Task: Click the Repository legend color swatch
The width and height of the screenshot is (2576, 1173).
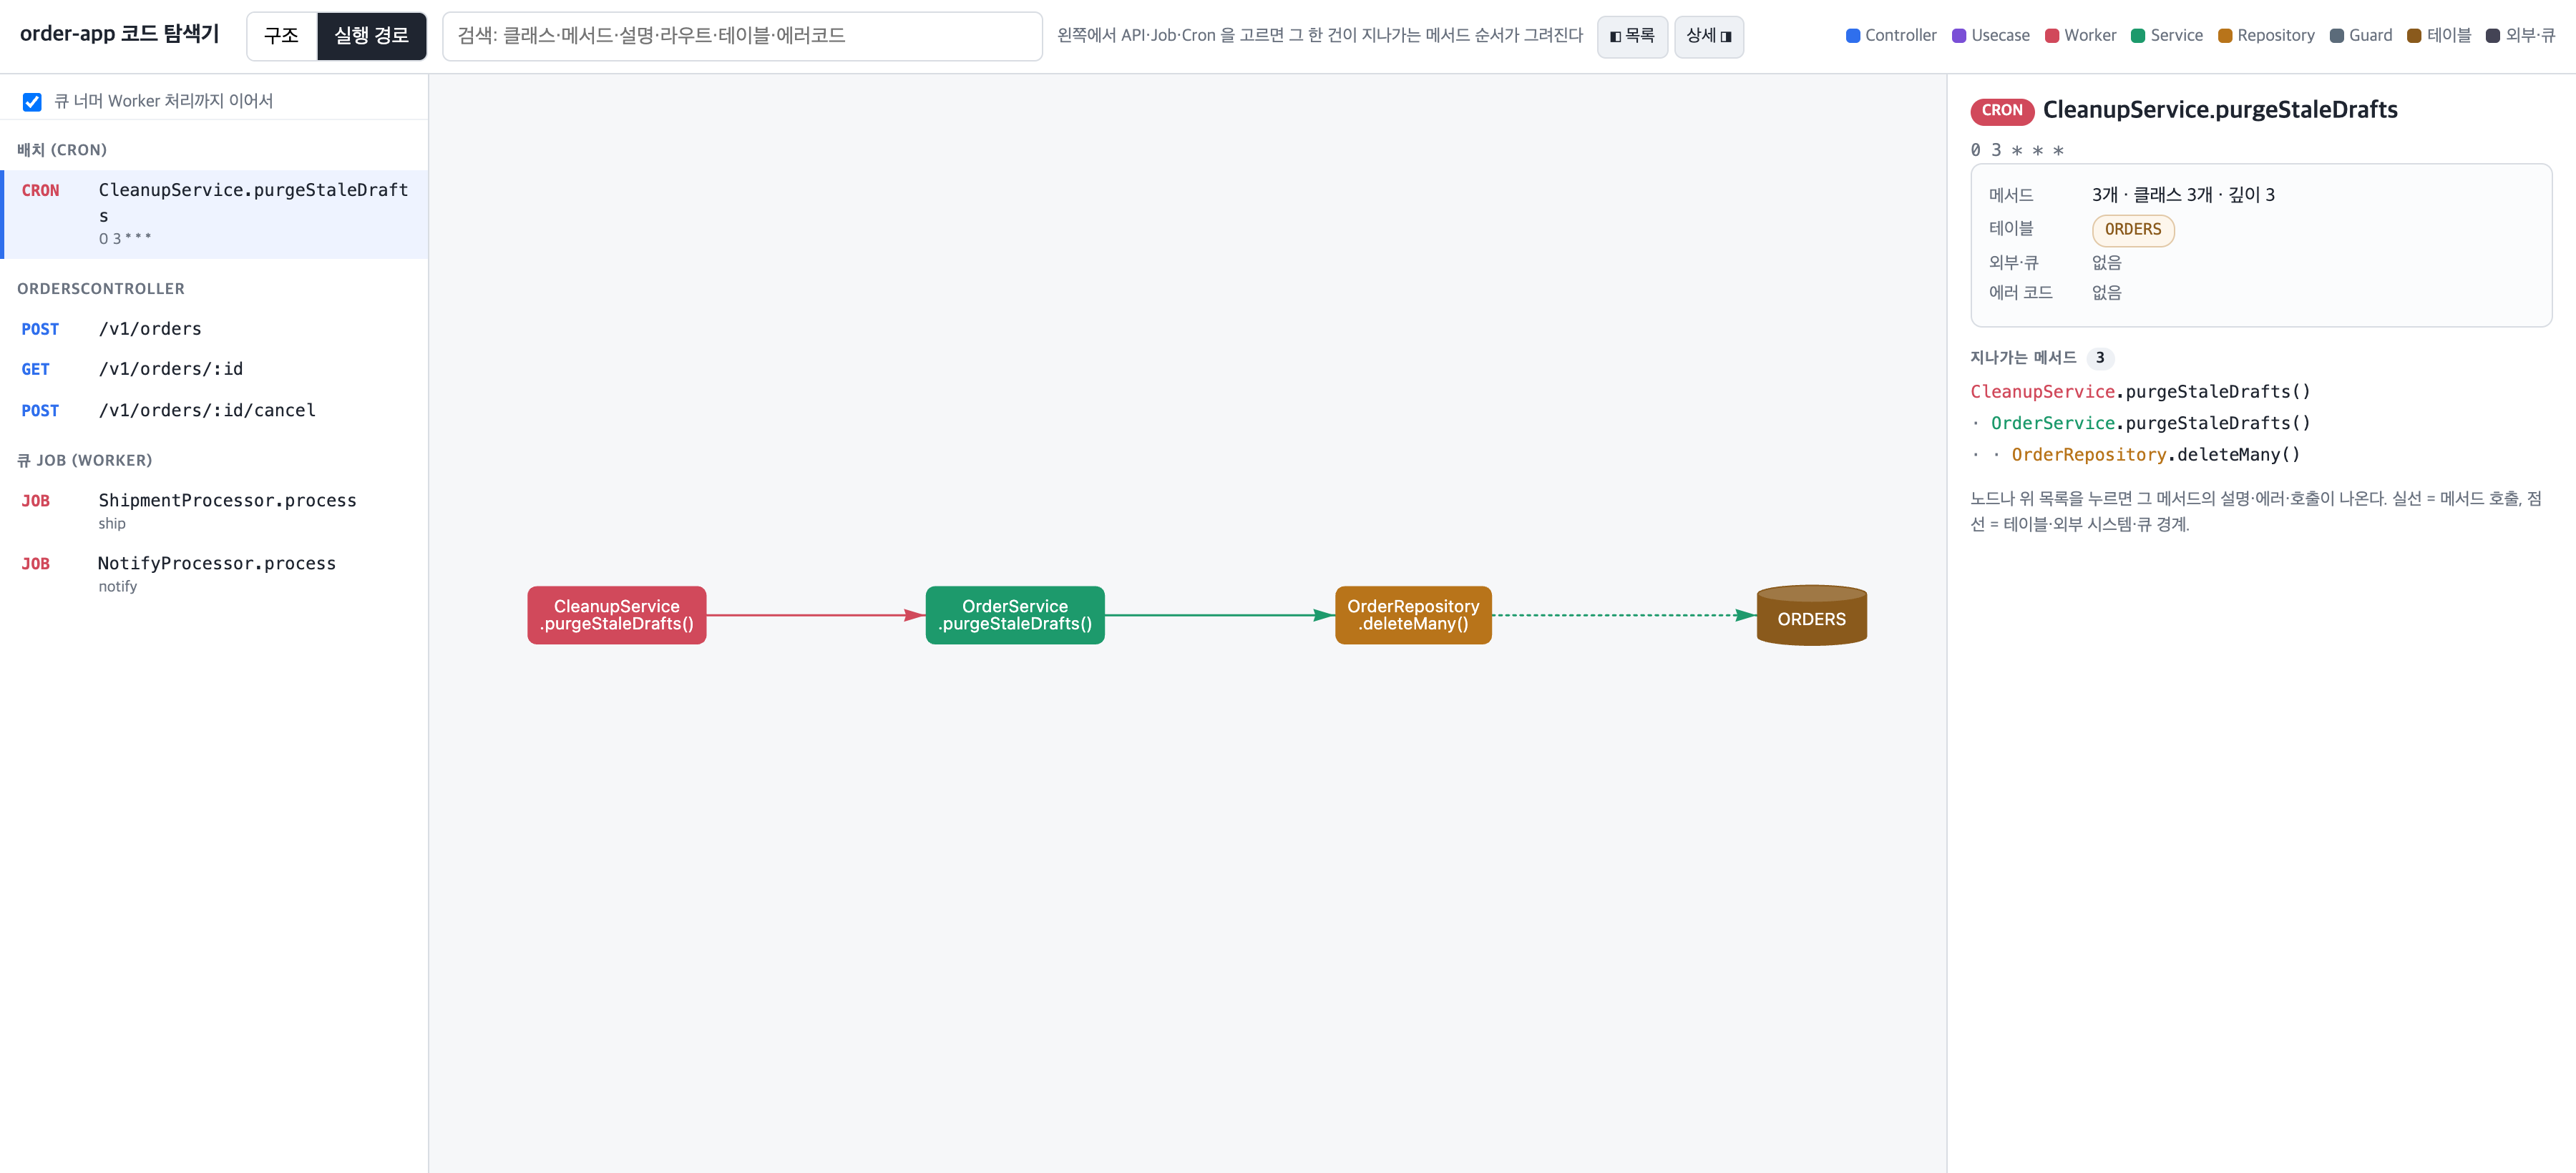Action: pyautogui.click(x=2224, y=36)
